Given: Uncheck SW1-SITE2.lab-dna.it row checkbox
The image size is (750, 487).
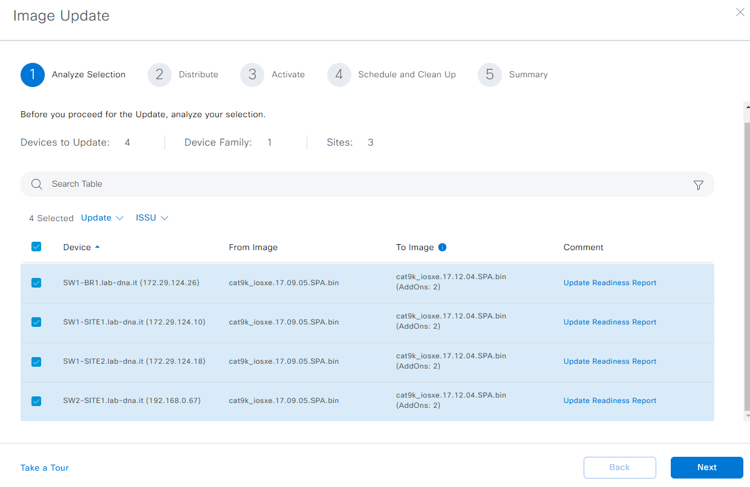Looking at the screenshot, I should (36, 361).
